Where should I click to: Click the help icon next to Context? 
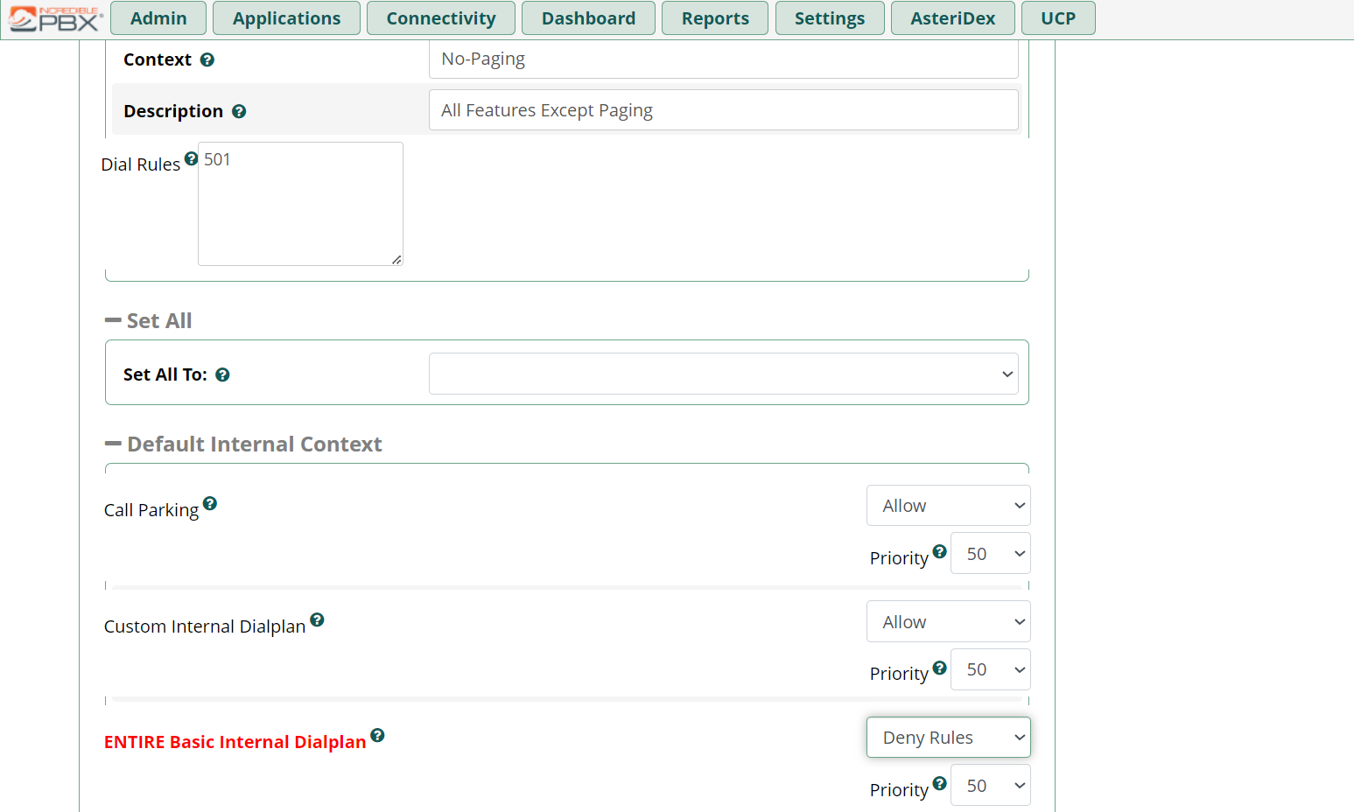[207, 59]
